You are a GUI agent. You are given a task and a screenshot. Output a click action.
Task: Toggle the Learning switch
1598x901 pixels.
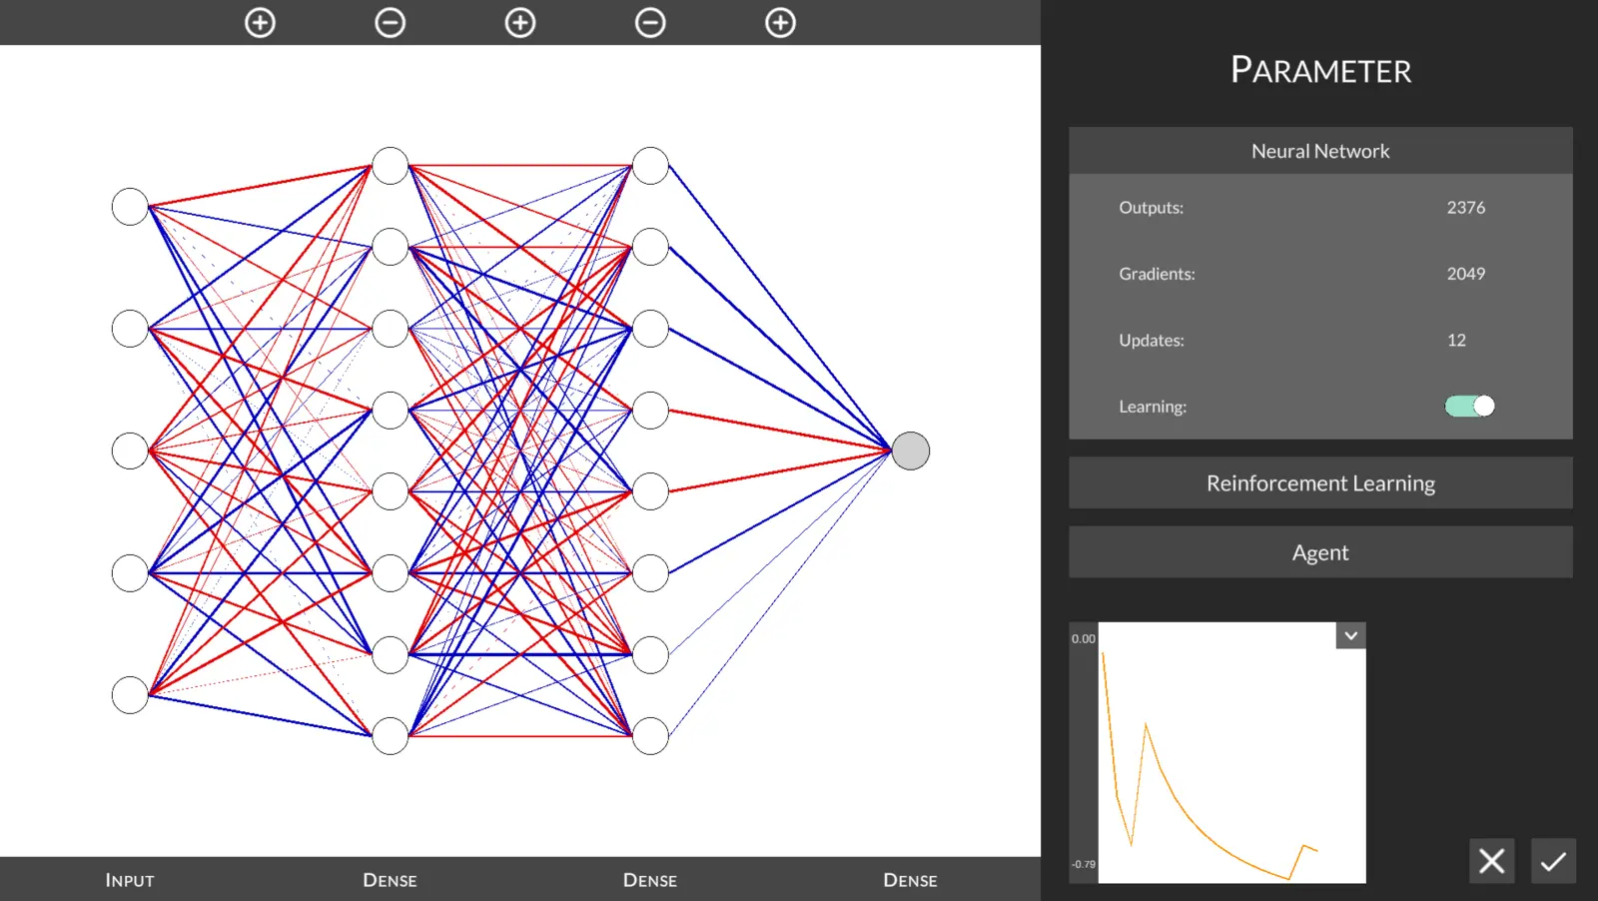(1469, 406)
